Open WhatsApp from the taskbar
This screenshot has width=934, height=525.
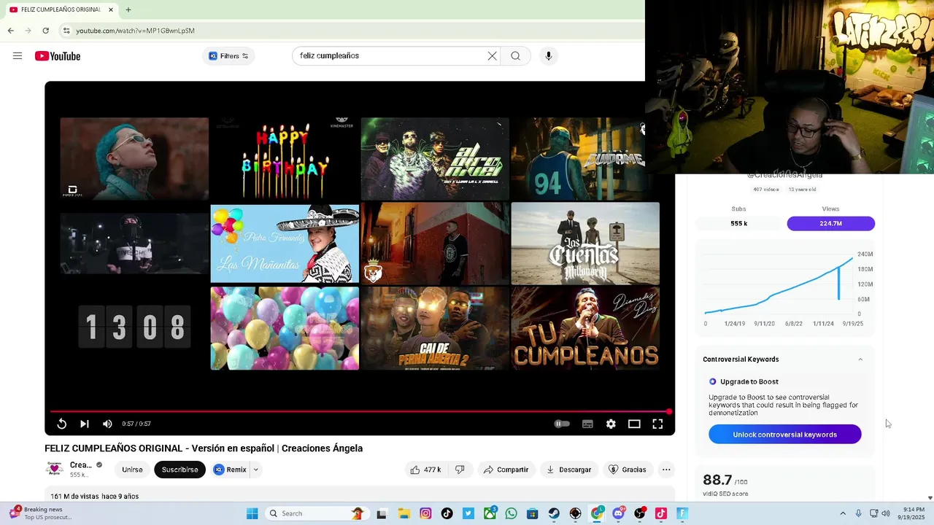pos(511,513)
